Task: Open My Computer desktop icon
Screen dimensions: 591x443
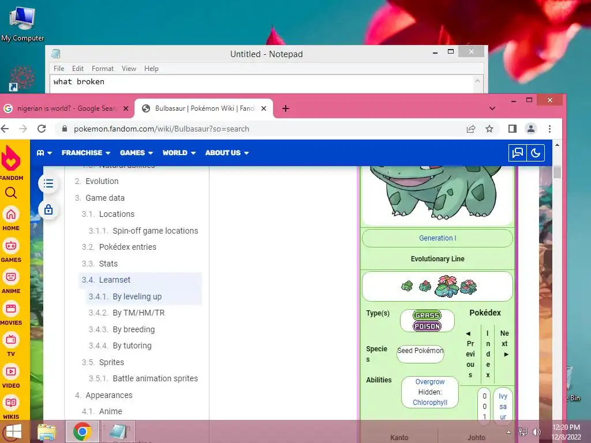Action: (23, 23)
